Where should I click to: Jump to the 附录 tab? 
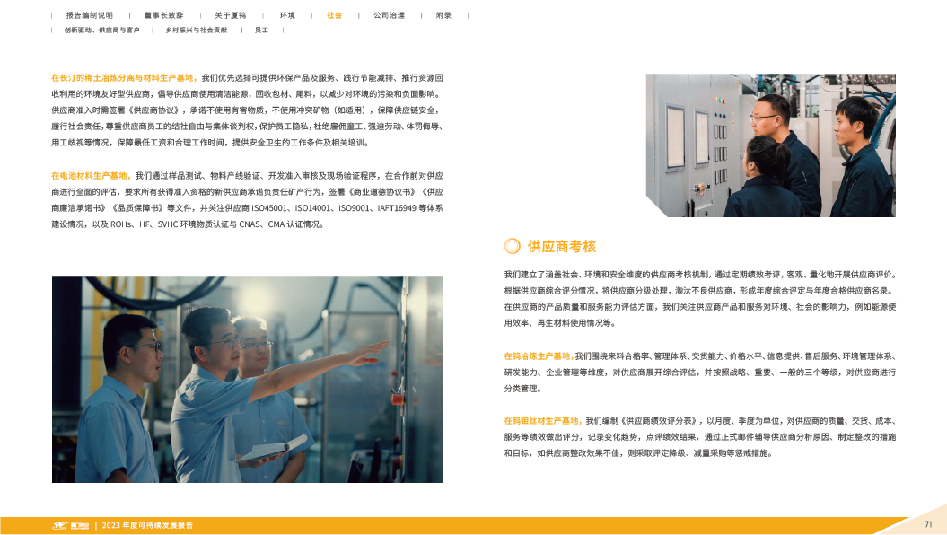pos(443,16)
